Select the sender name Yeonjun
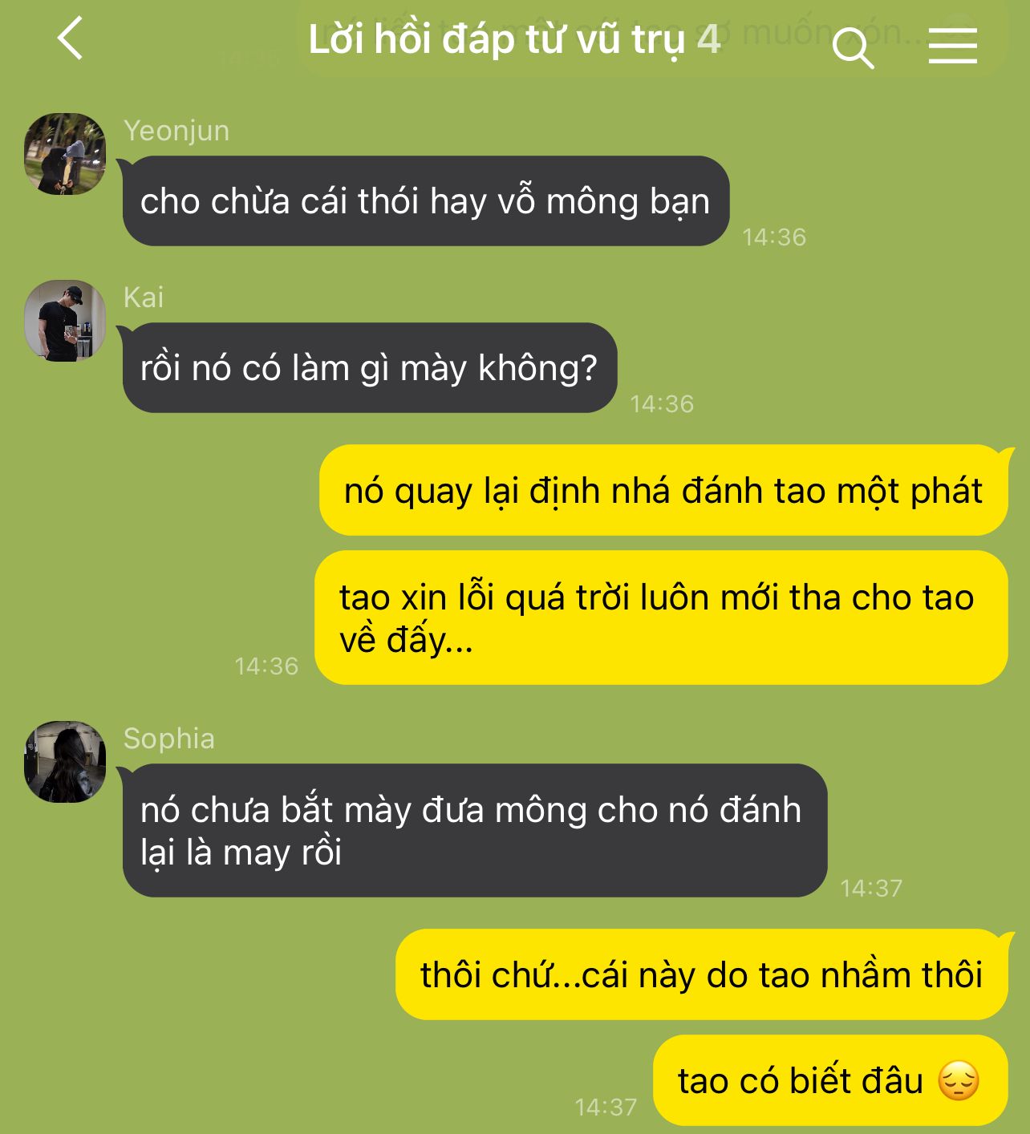The image size is (1030, 1134). coord(176,131)
